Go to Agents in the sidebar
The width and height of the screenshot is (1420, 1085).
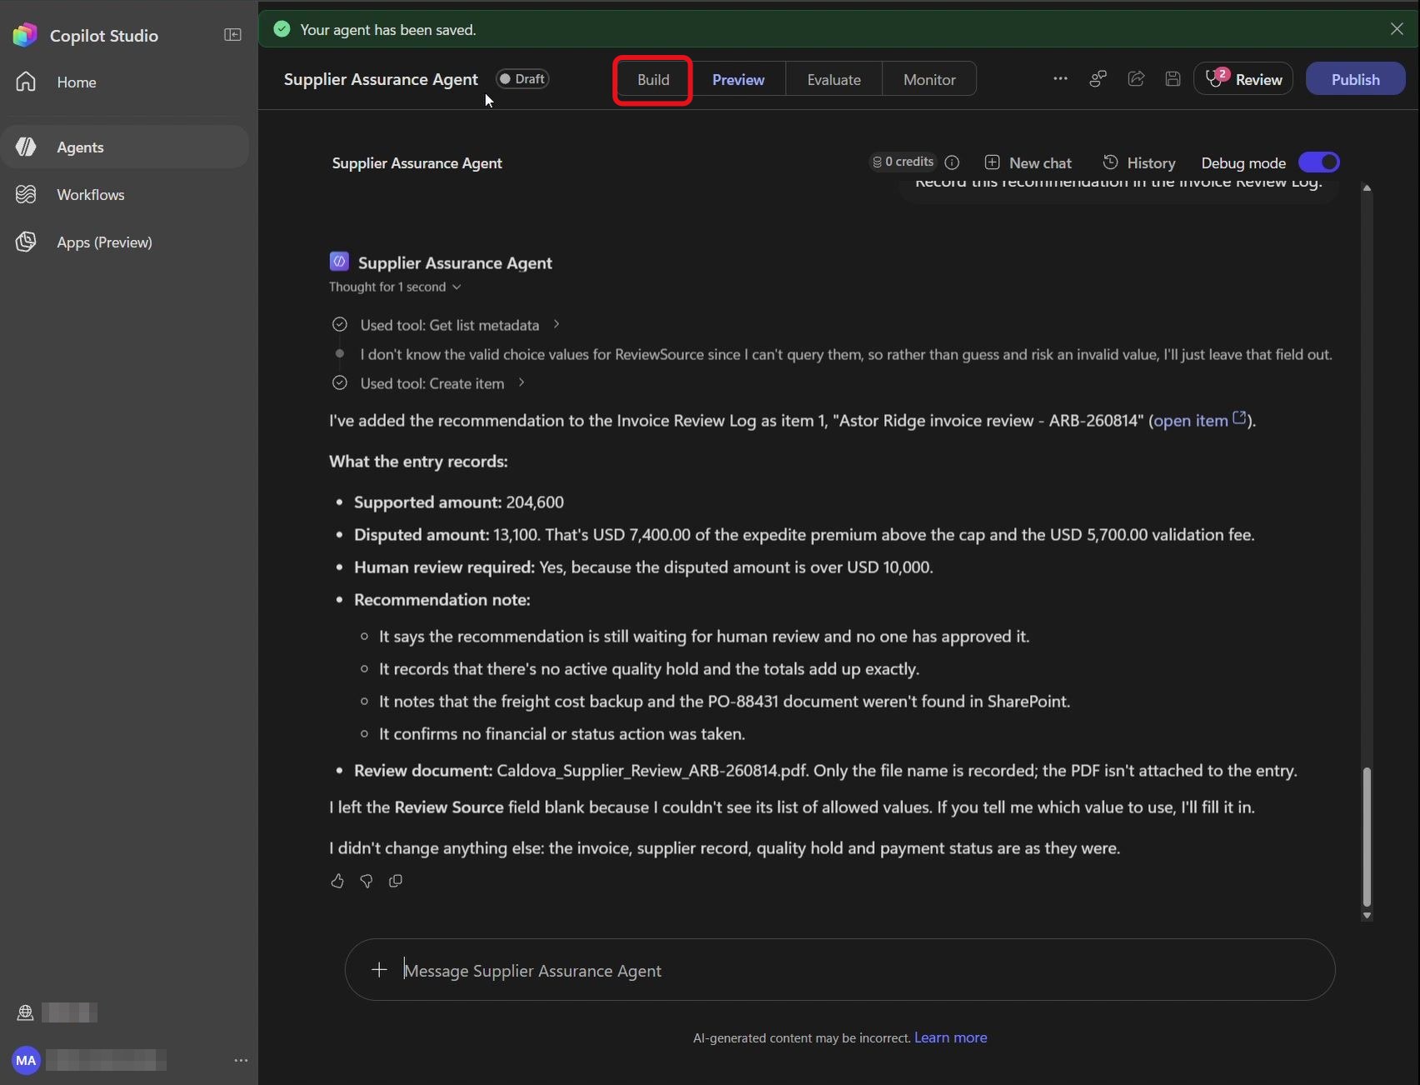point(125,147)
